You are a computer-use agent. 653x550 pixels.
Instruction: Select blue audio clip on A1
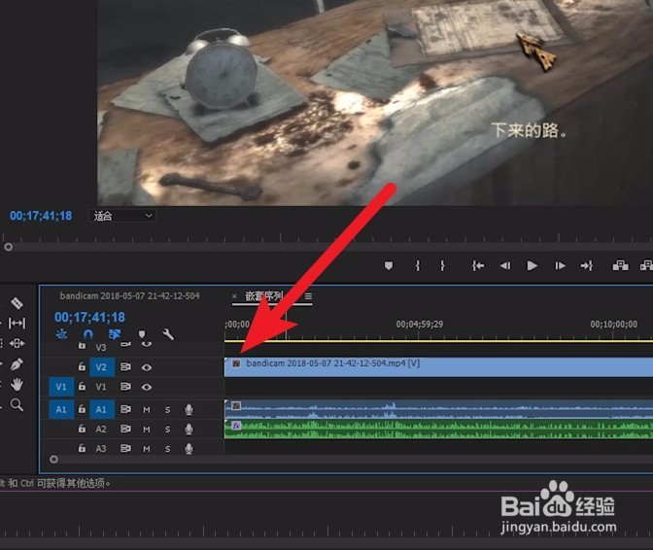pyautogui.click(x=438, y=409)
